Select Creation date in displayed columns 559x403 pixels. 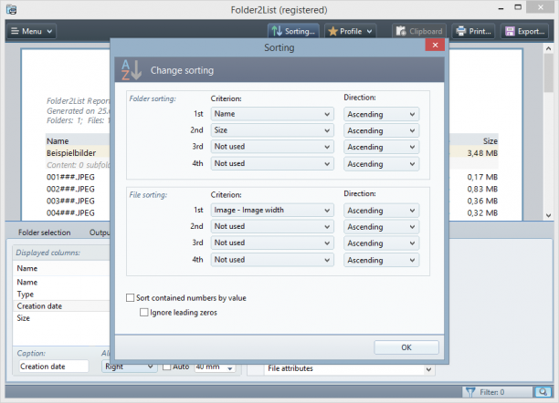pyautogui.click(x=39, y=306)
